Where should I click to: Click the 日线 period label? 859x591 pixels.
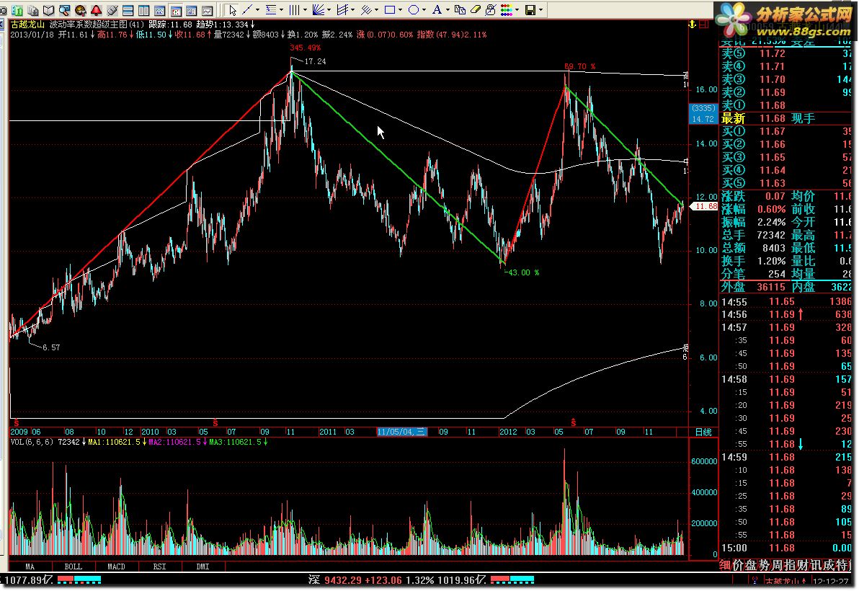(x=703, y=432)
